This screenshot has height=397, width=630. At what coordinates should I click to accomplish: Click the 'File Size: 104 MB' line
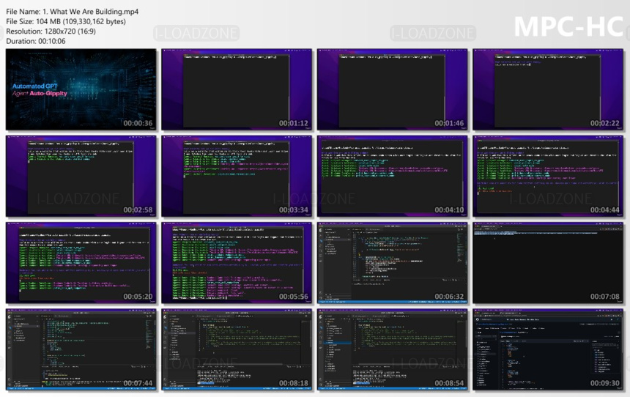pyautogui.click(x=66, y=22)
